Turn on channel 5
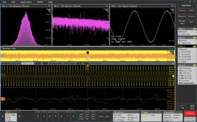This screenshot has width=197, height=122. (55, 116)
